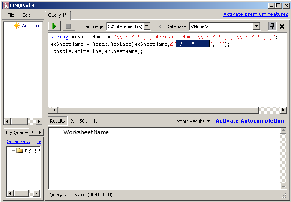Click Add connection link
The image size is (291, 202).
point(32,26)
